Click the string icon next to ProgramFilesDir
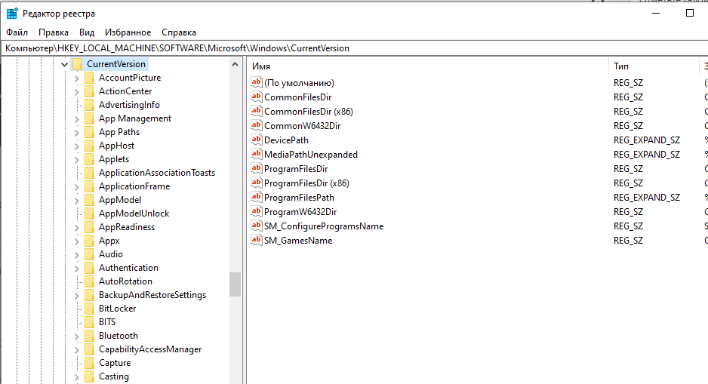 [x=257, y=168]
